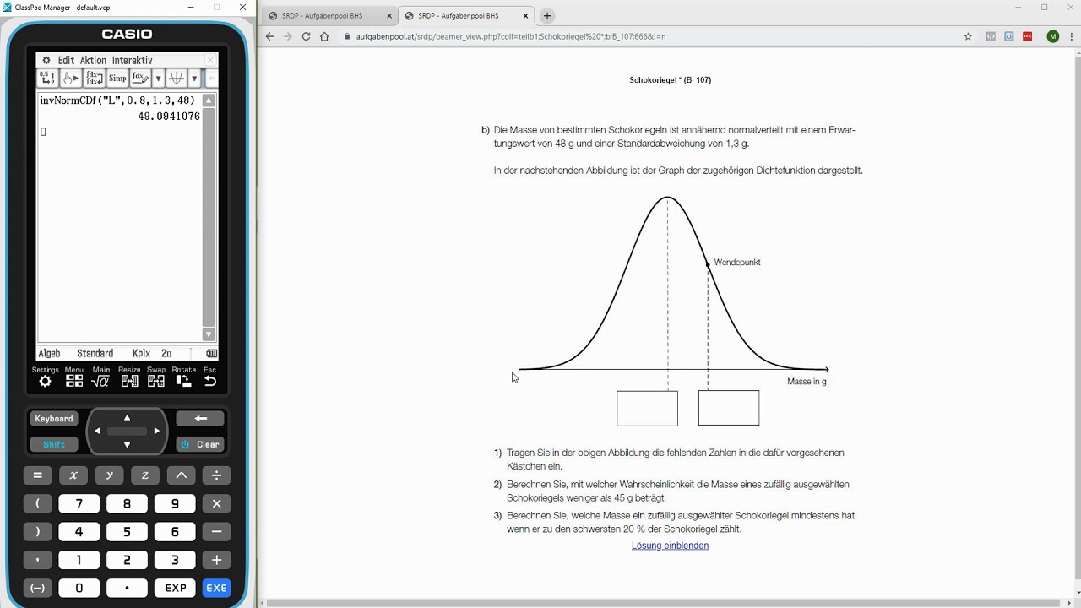Click the caret power key

pos(181,475)
